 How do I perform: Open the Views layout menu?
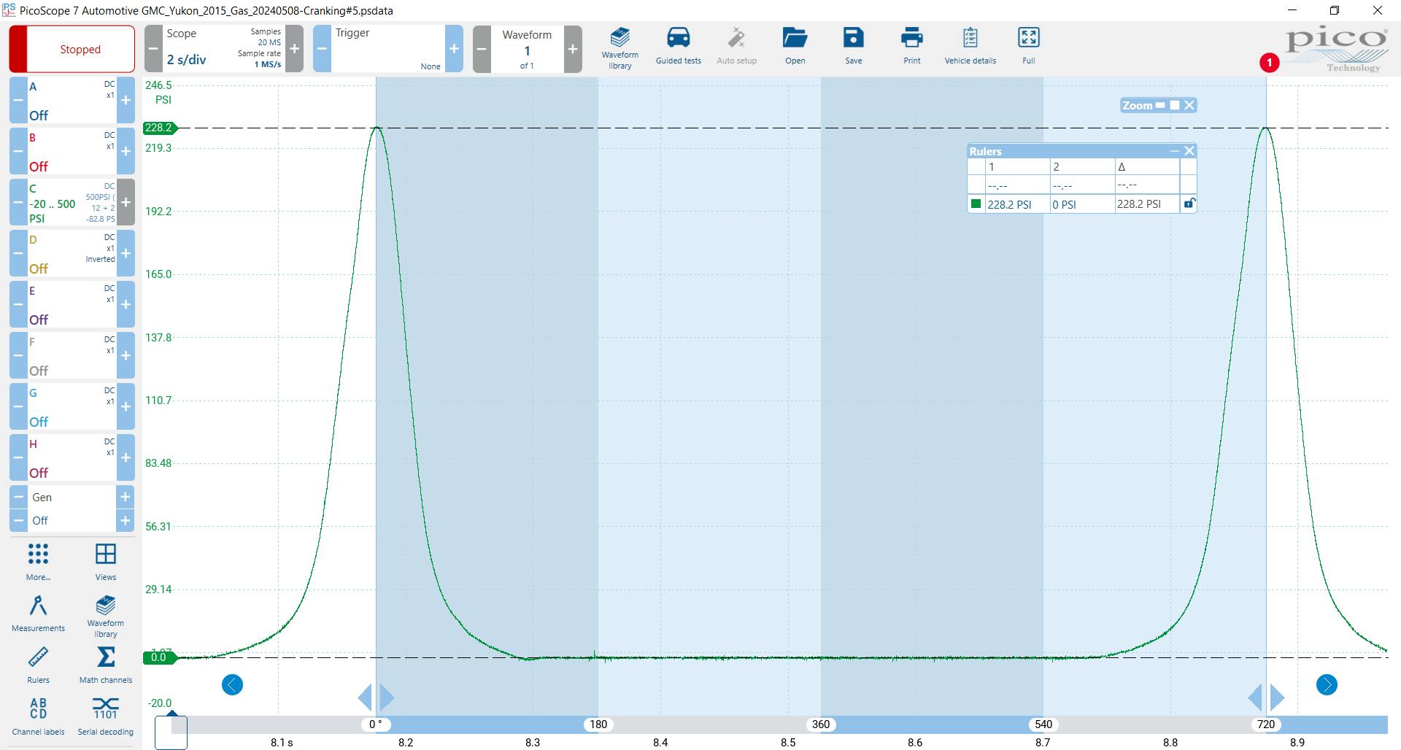pos(106,561)
